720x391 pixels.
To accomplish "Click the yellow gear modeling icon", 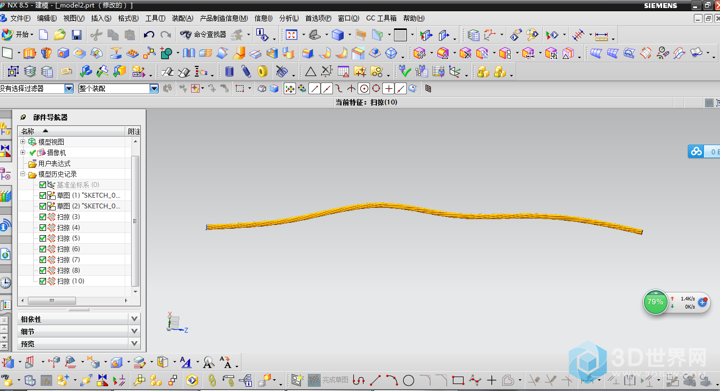I will pyautogui.click(x=262, y=71).
